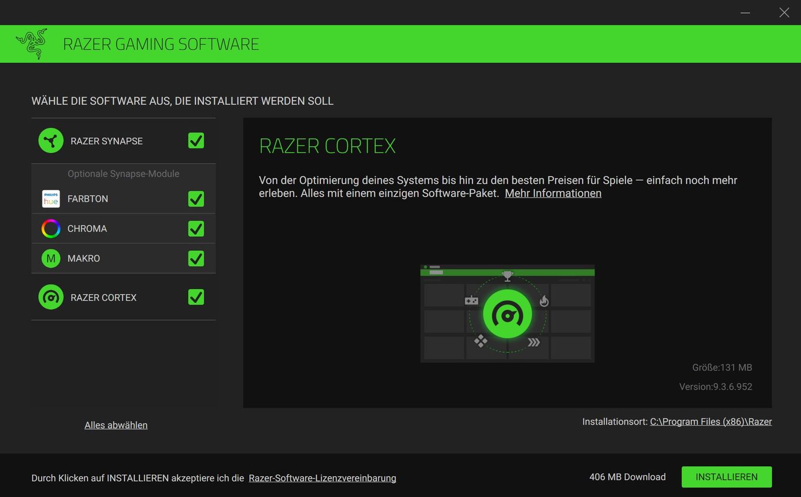Uncheck the Razer Cortex checkbox
The image size is (801, 497).
point(196,297)
